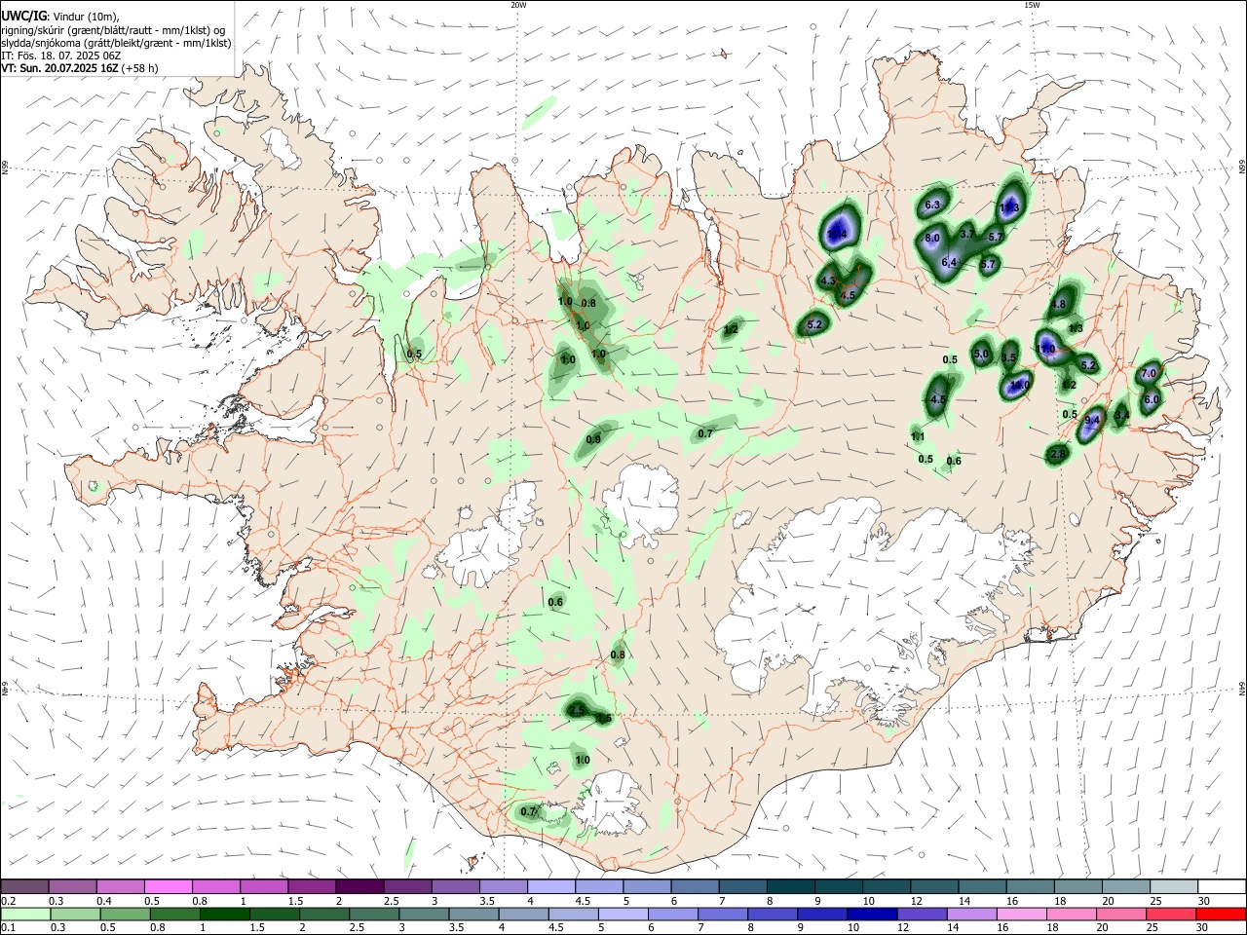Click the light pink 16 rain scale swatch
1247x935 pixels.
coord(1022,914)
